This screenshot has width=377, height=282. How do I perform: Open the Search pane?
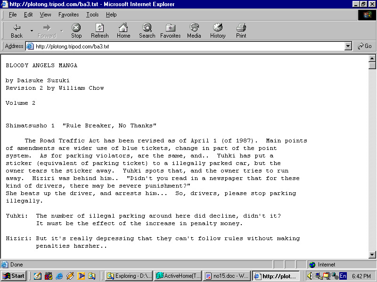[147, 31]
